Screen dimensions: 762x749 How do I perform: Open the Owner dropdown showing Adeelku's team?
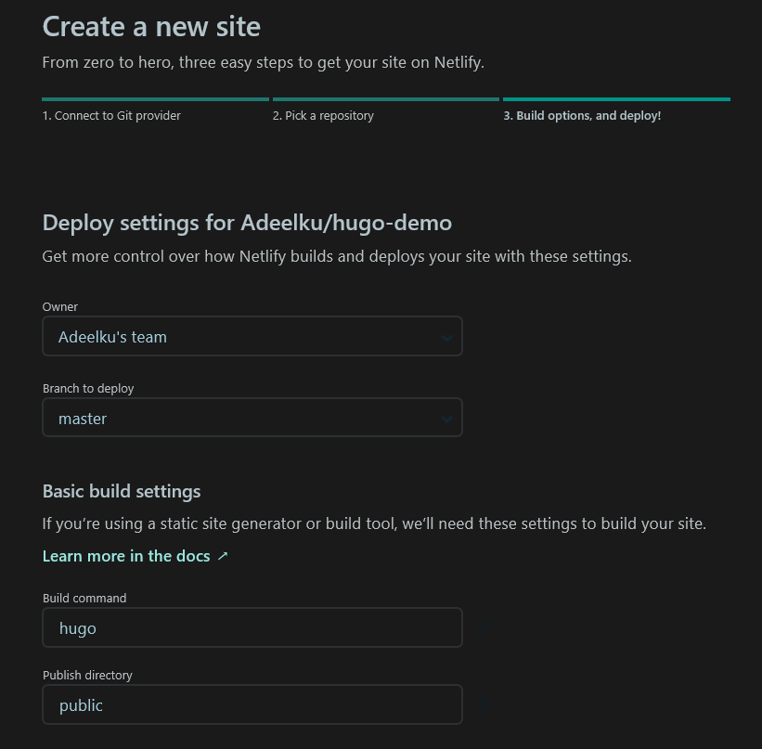tap(252, 336)
